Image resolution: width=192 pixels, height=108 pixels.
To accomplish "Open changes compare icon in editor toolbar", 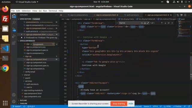I will [x=178, y=15].
